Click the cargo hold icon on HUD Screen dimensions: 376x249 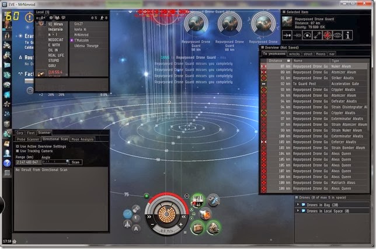136,209
